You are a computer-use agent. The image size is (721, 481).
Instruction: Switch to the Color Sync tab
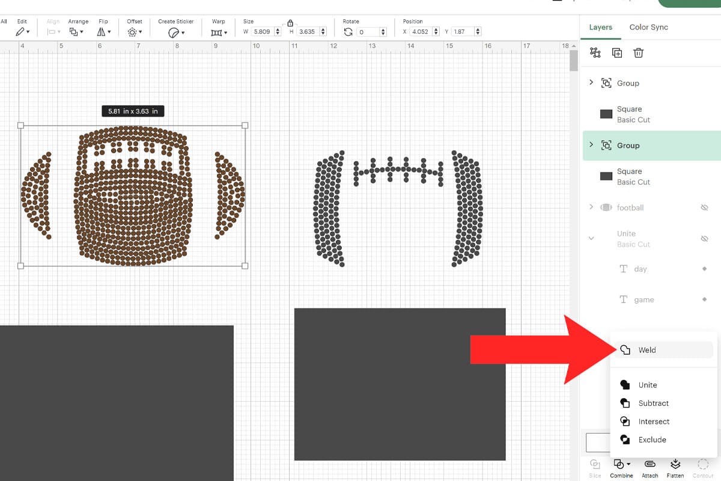648,27
